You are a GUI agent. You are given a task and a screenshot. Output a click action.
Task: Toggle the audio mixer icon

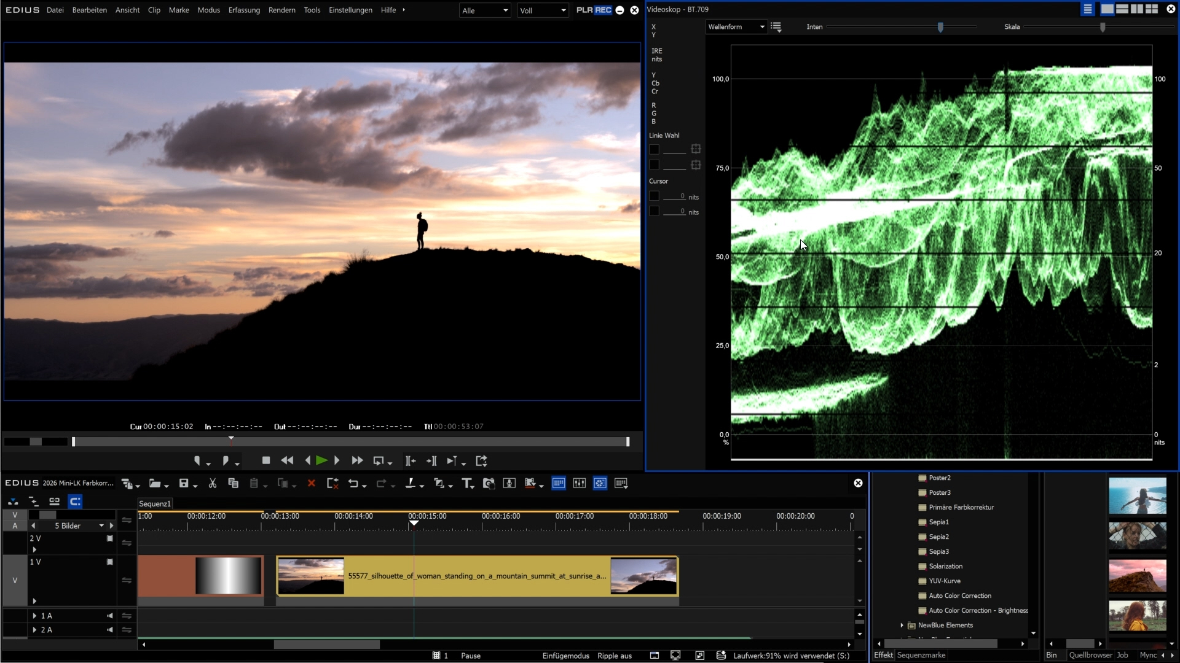tap(579, 484)
